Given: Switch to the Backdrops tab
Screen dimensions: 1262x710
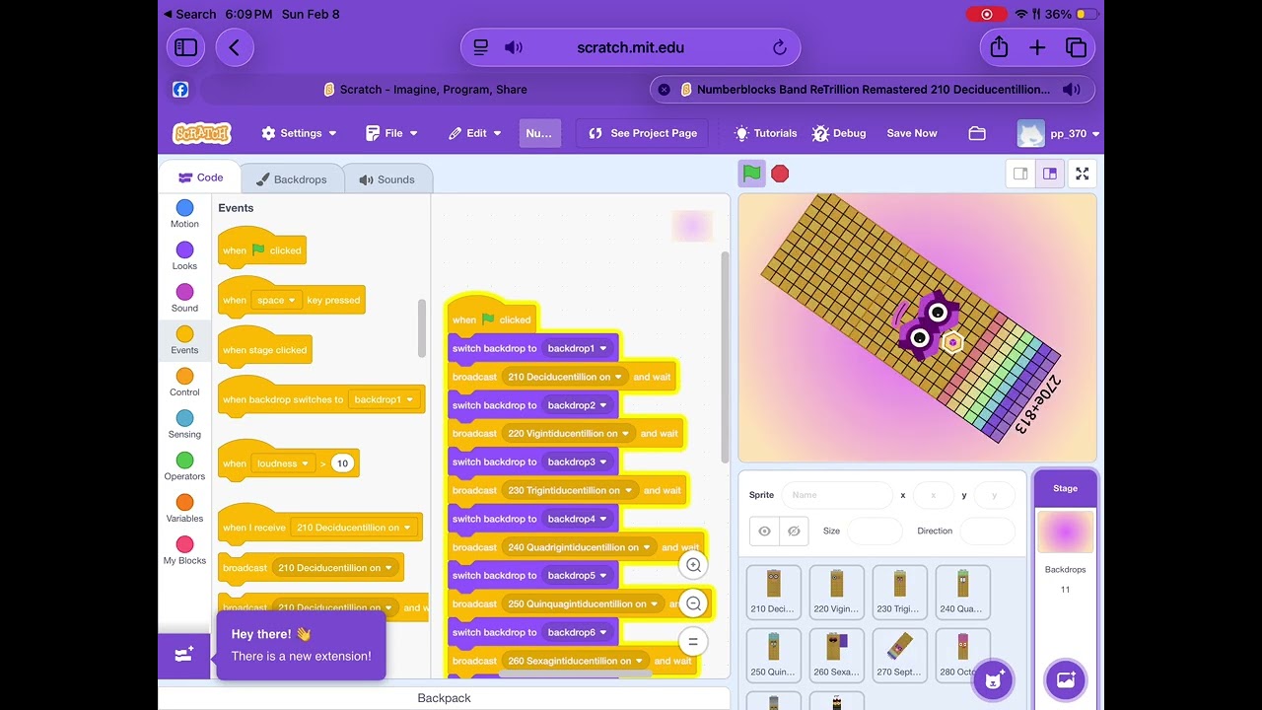Looking at the screenshot, I should (291, 179).
